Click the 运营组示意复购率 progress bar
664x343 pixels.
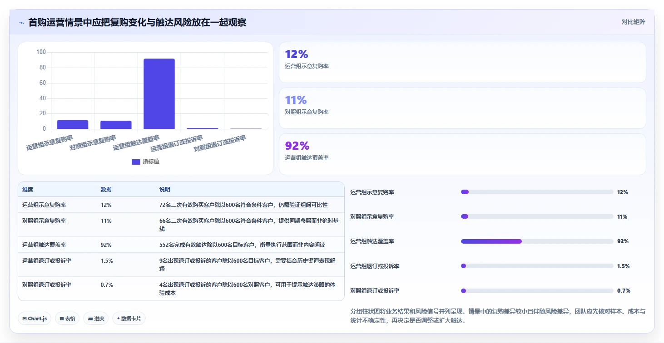(537, 192)
